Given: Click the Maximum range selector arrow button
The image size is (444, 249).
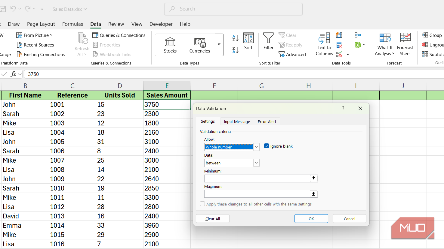Looking at the screenshot, I should (x=314, y=194).
